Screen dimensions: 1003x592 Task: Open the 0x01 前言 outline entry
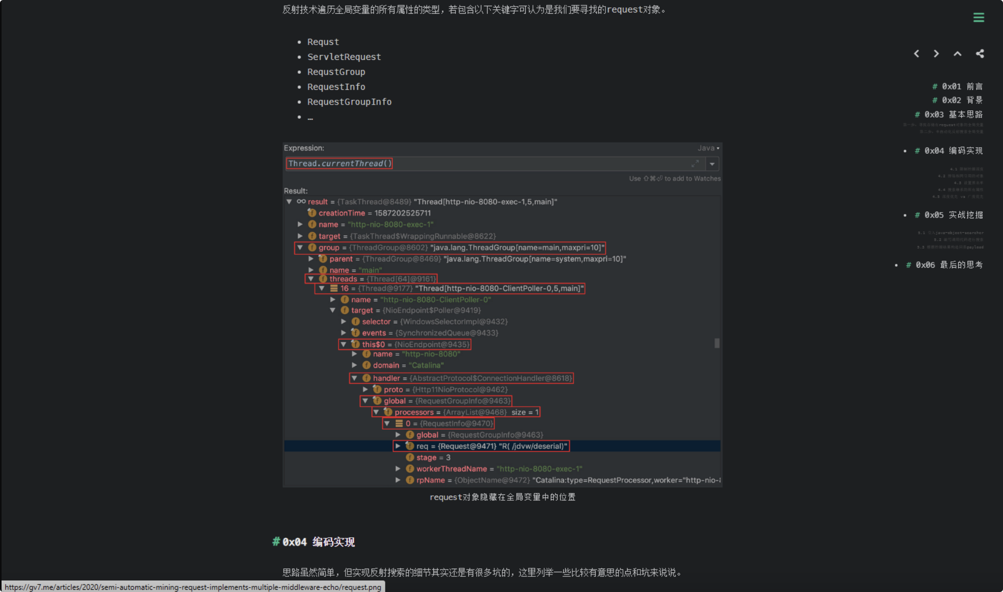pos(957,86)
